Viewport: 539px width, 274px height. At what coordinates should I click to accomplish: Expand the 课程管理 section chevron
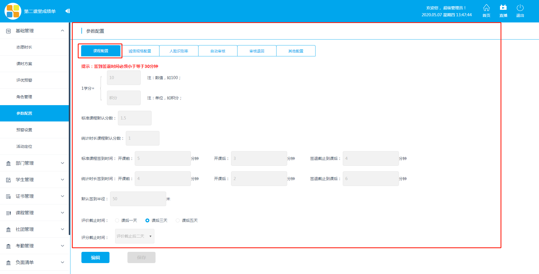tap(62, 213)
